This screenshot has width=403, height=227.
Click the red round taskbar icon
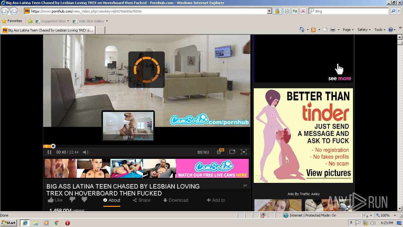[67, 223]
